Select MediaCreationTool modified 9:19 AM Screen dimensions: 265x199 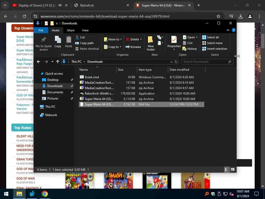pos(142,83)
